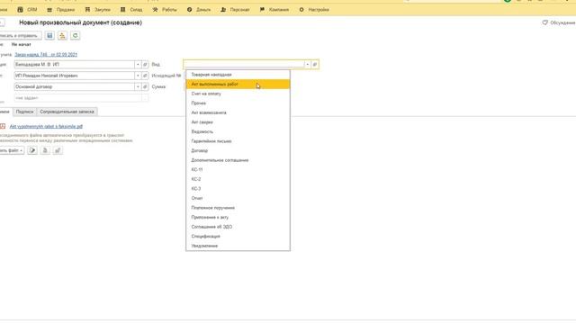
Task: Choose КС-2 from the list
Action: tap(238, 180)
